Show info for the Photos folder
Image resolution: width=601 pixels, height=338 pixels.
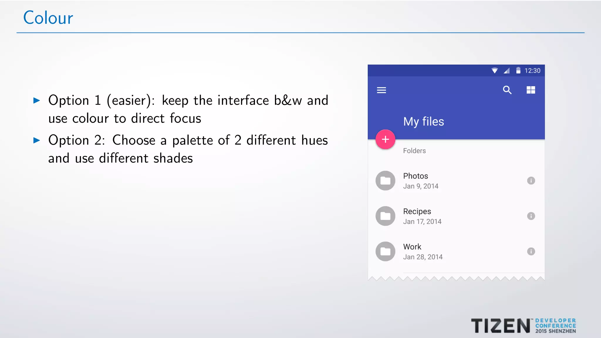[x=531, y=180]
